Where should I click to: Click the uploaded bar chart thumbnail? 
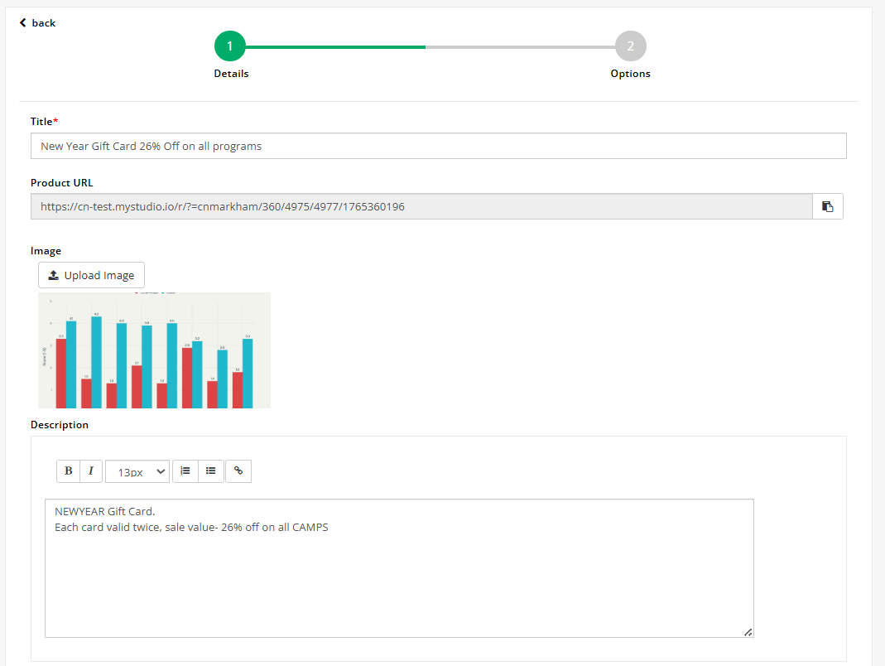click(154, 350)
